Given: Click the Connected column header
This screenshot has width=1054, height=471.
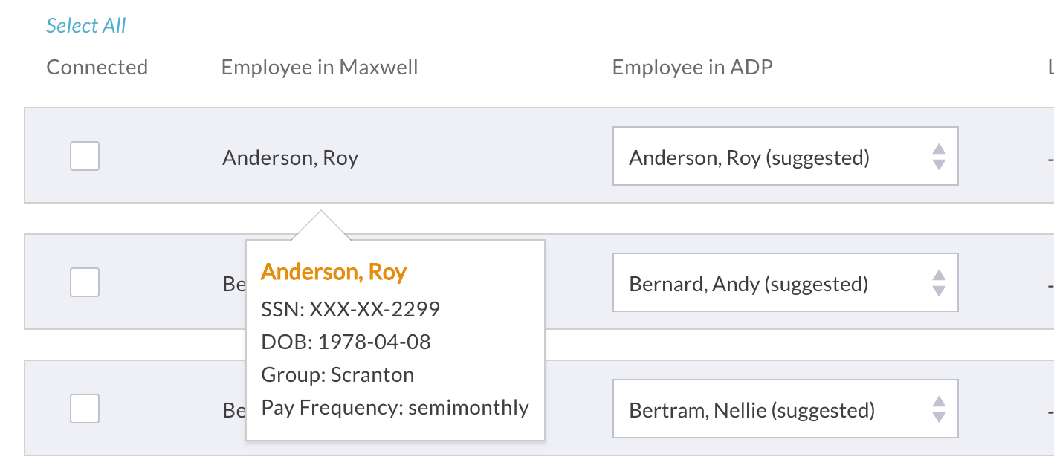Looking at the screenshot, I should [x=97, y=67].
